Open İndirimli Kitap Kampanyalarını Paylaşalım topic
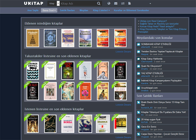 (161, 80)
